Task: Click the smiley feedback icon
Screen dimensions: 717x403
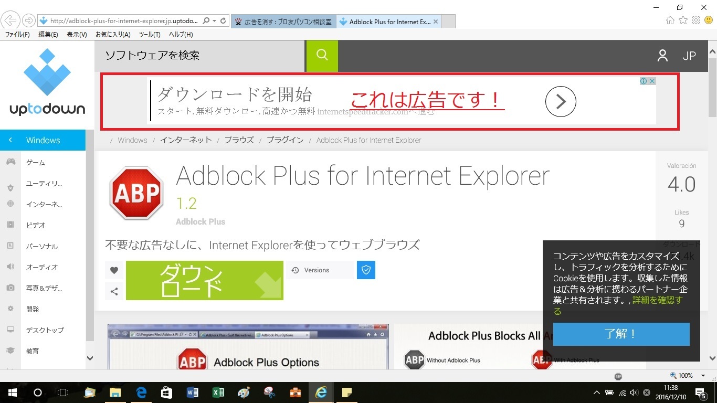Action: 709,20
